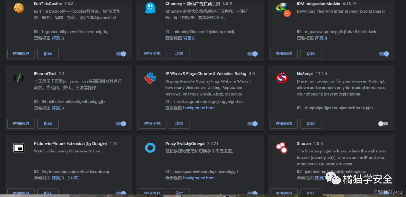The width and height of the screenshot is (406, 197).
Task: Click Ghostery version number 8.5.5
Action: pyautogui.click(x=227, y=4)
